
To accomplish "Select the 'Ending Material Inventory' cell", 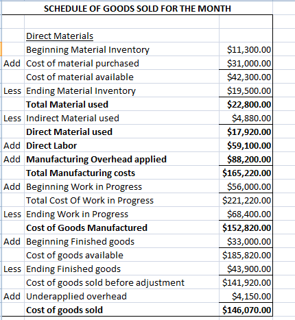I will pos(121,90).
